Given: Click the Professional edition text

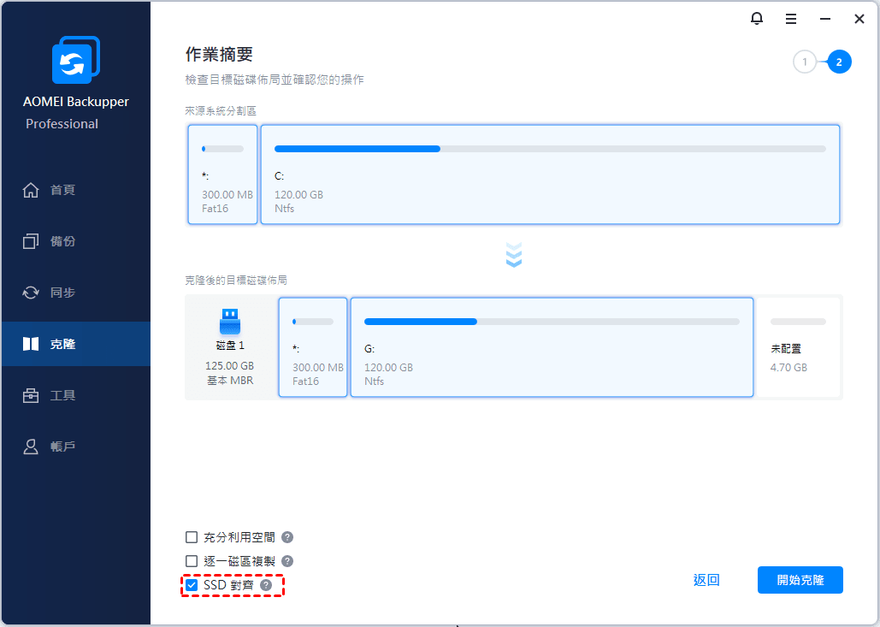Looking at the screenshot, I should [62, 124].
